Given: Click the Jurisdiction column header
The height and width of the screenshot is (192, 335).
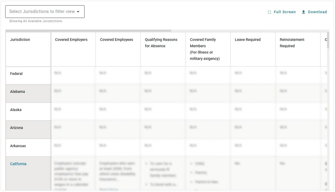Looking at the screenshot, I should (20, 39).
